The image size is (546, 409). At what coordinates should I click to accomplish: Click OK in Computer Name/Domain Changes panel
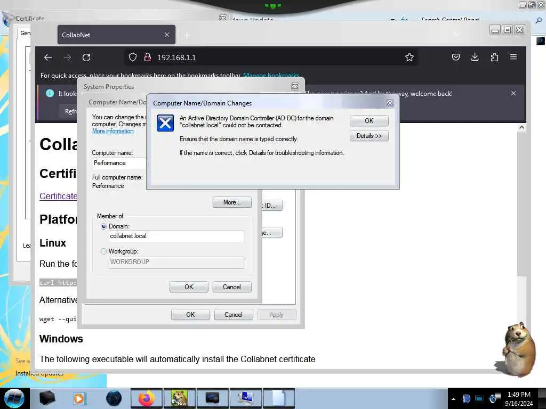tap(189, 287)
